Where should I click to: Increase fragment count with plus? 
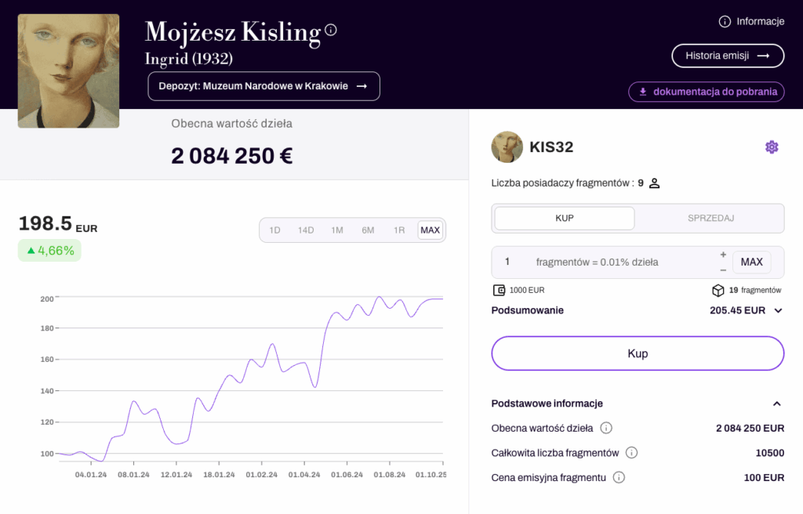point(723,255)
